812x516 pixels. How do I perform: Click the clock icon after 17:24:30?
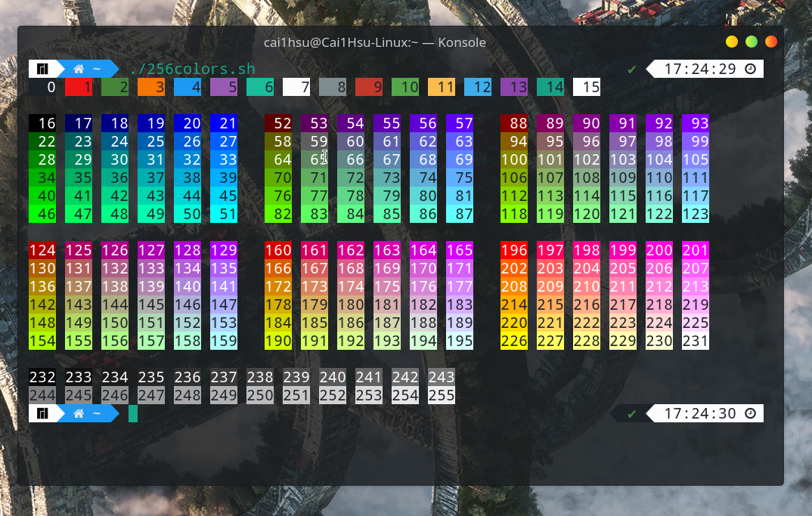750,413
